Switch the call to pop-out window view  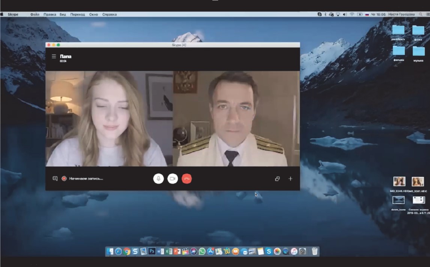(277, 179)
